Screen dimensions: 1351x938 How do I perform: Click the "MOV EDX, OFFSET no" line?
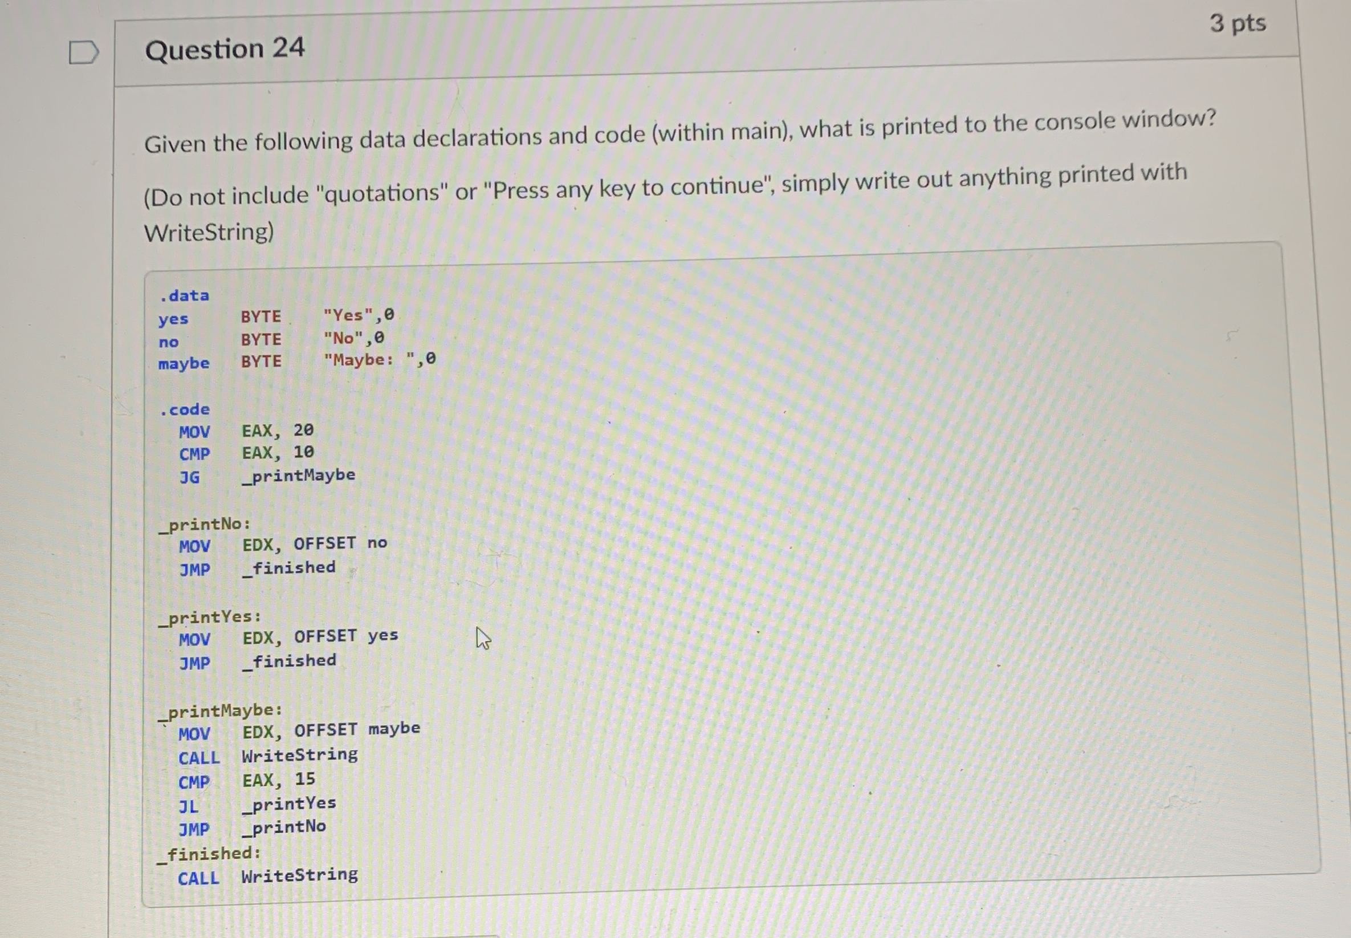(283, 544)
